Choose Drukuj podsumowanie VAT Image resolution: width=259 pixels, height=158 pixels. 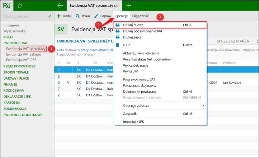160,31
